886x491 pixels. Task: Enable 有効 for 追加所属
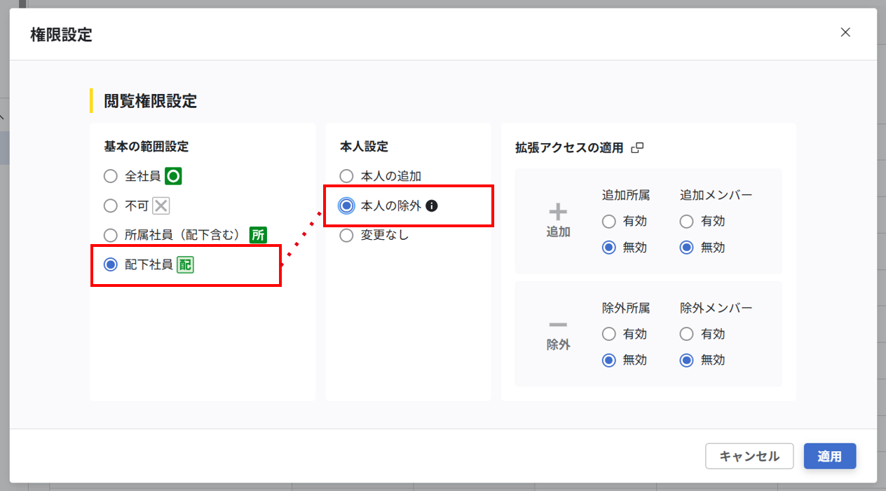(608, 221)
